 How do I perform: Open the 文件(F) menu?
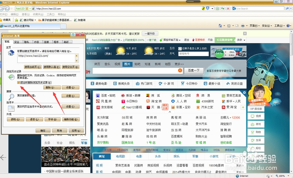(x=4, y=14)
